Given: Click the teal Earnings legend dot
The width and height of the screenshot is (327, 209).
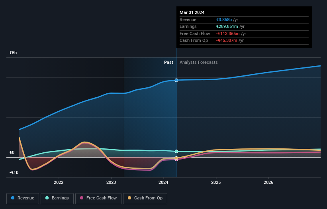Looking at the screenshot, I should [47, 198].
